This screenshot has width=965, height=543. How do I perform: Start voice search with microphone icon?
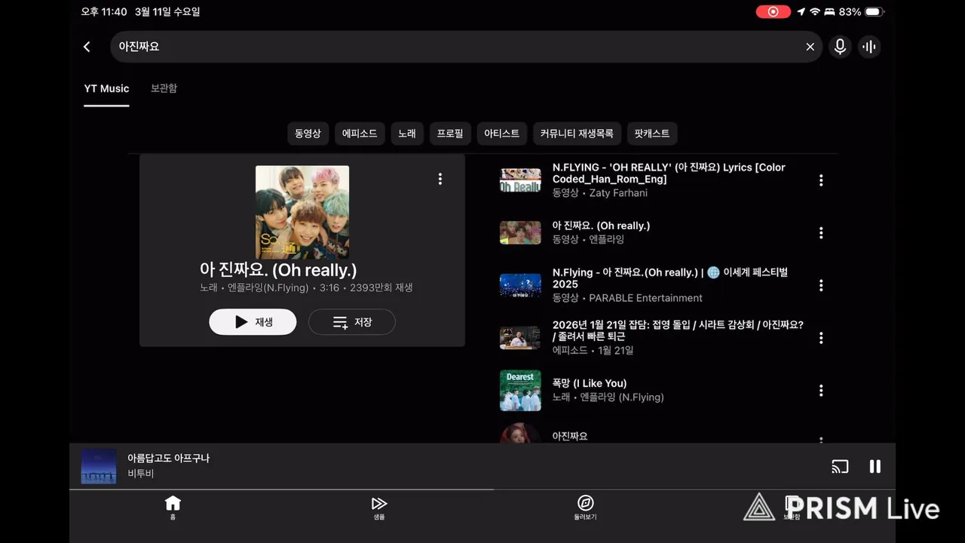pos(840,47)
